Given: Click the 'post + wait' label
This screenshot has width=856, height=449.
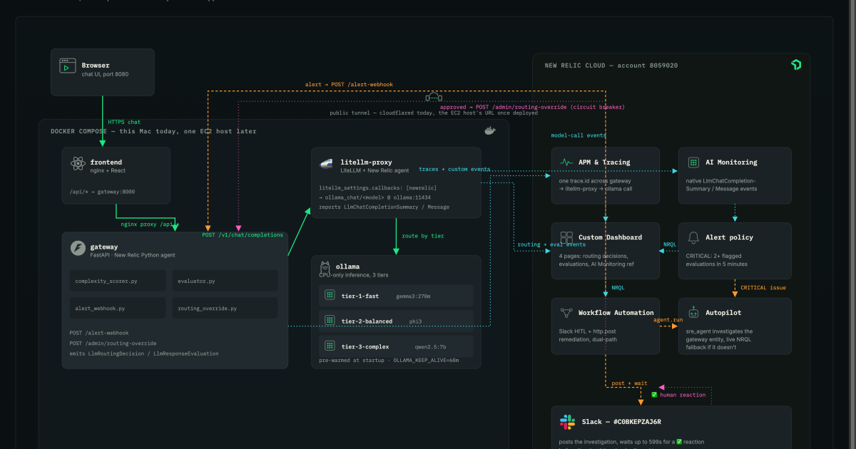Looking at the screenshot, I should [x=628, y=383].
